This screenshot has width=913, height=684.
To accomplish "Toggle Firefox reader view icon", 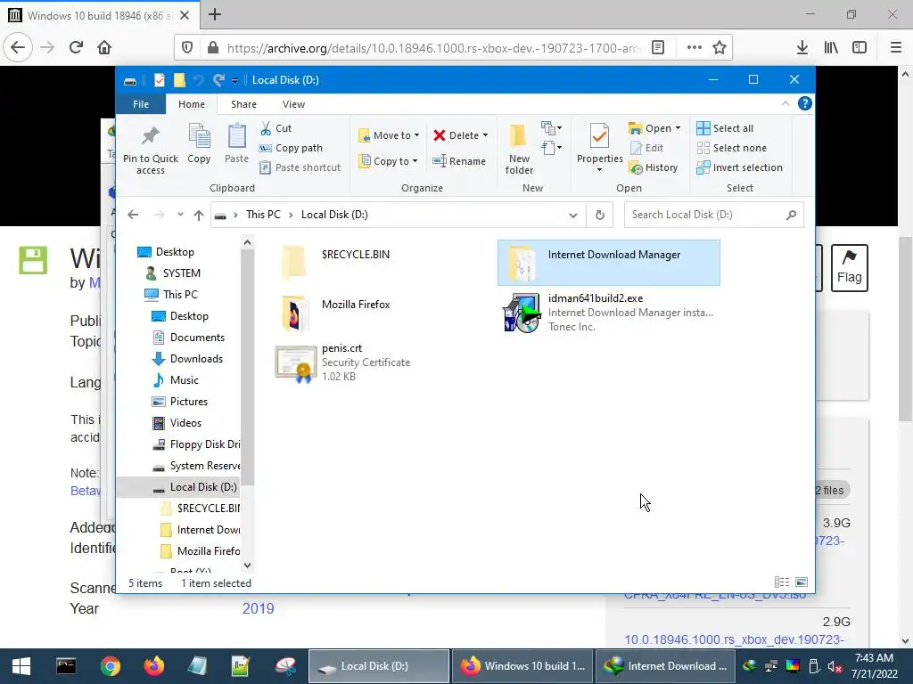I will (658, 47).
